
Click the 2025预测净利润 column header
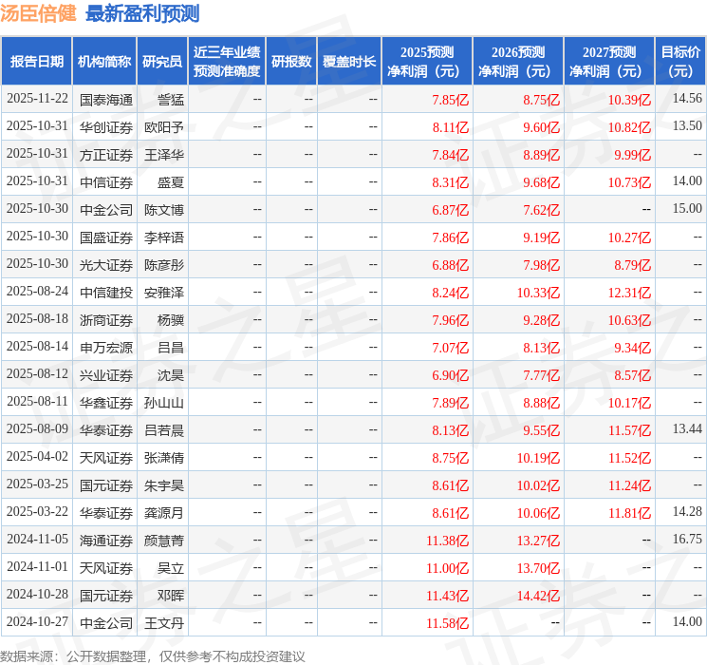pyautogui.click(x=427, y=61)
